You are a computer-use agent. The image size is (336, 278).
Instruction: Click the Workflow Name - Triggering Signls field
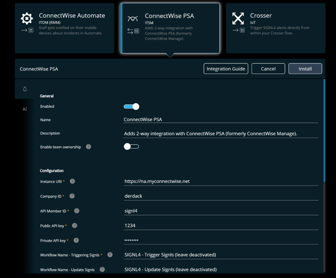click(221, 255)
